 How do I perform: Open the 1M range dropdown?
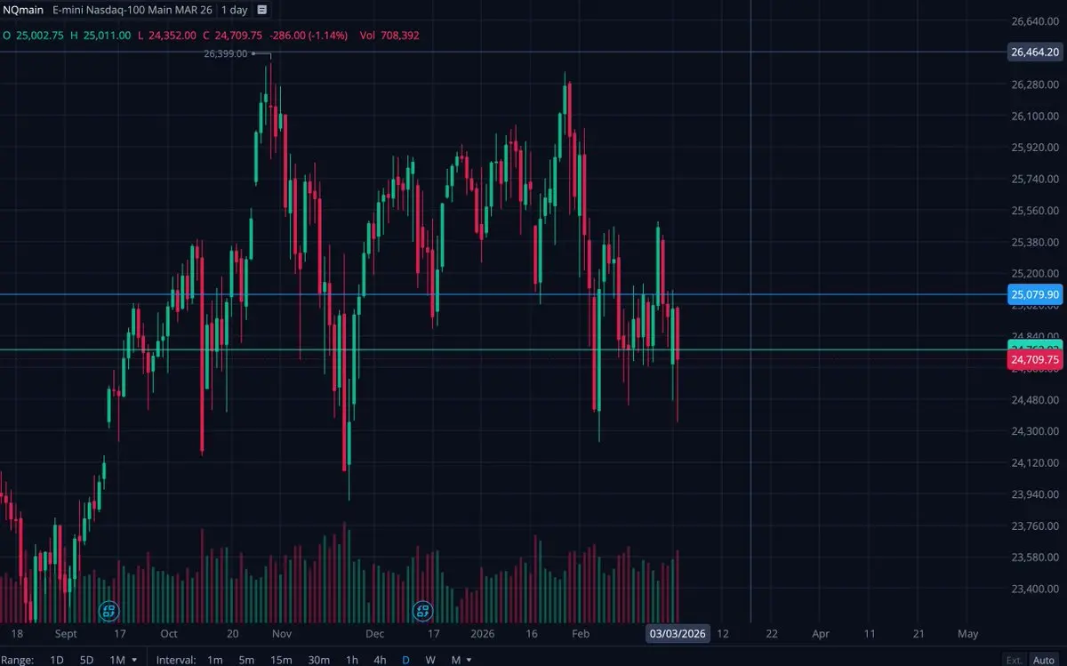[123, 660]
